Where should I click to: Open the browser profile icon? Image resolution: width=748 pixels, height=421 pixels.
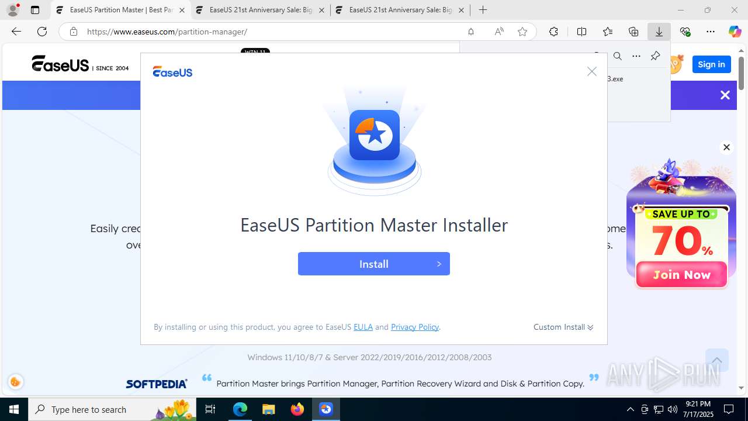coord(13,10)
